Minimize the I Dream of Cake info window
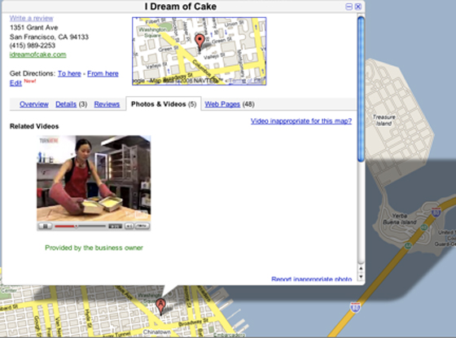Viewport: 456px width, 338px height. [349, 7]
